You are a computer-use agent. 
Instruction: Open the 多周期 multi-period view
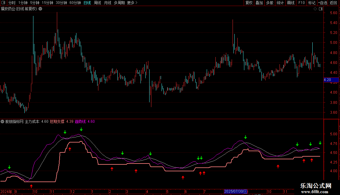pos(119,3)
